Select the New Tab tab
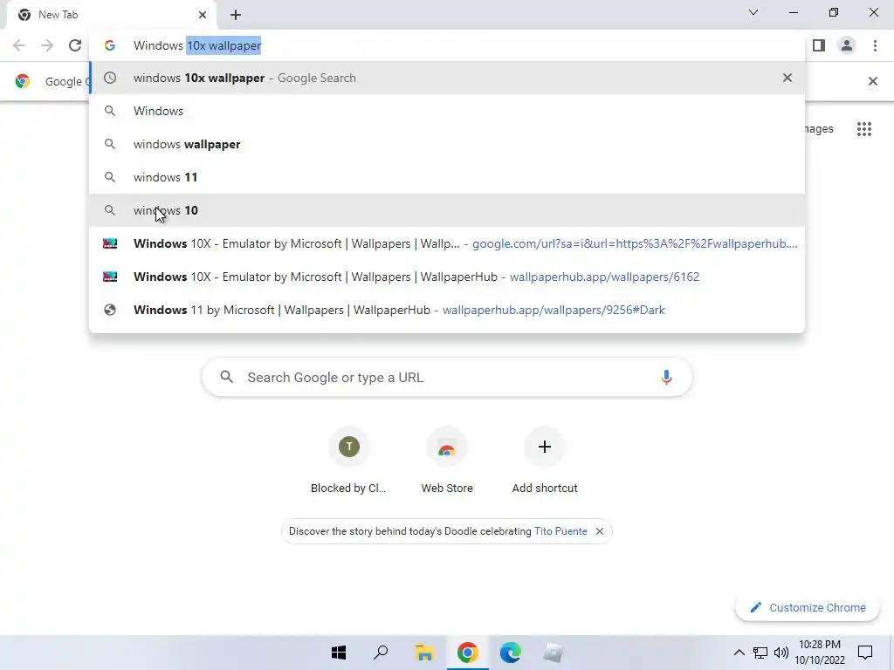894x670 pixels. (111, 15)
